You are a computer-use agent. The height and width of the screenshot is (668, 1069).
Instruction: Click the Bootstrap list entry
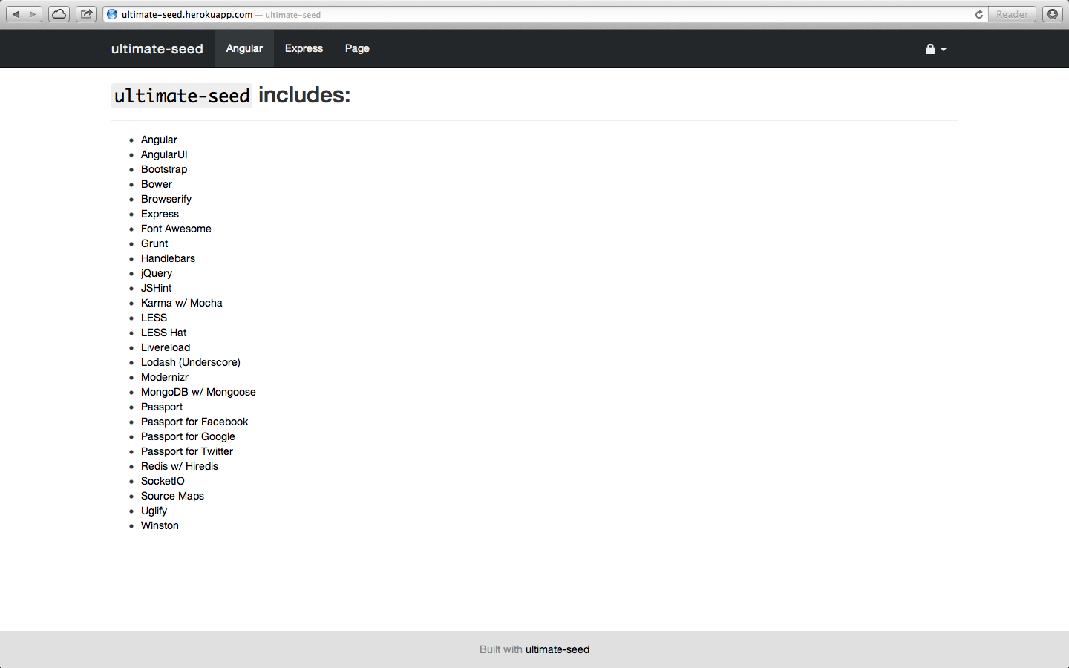coord(163,169)
